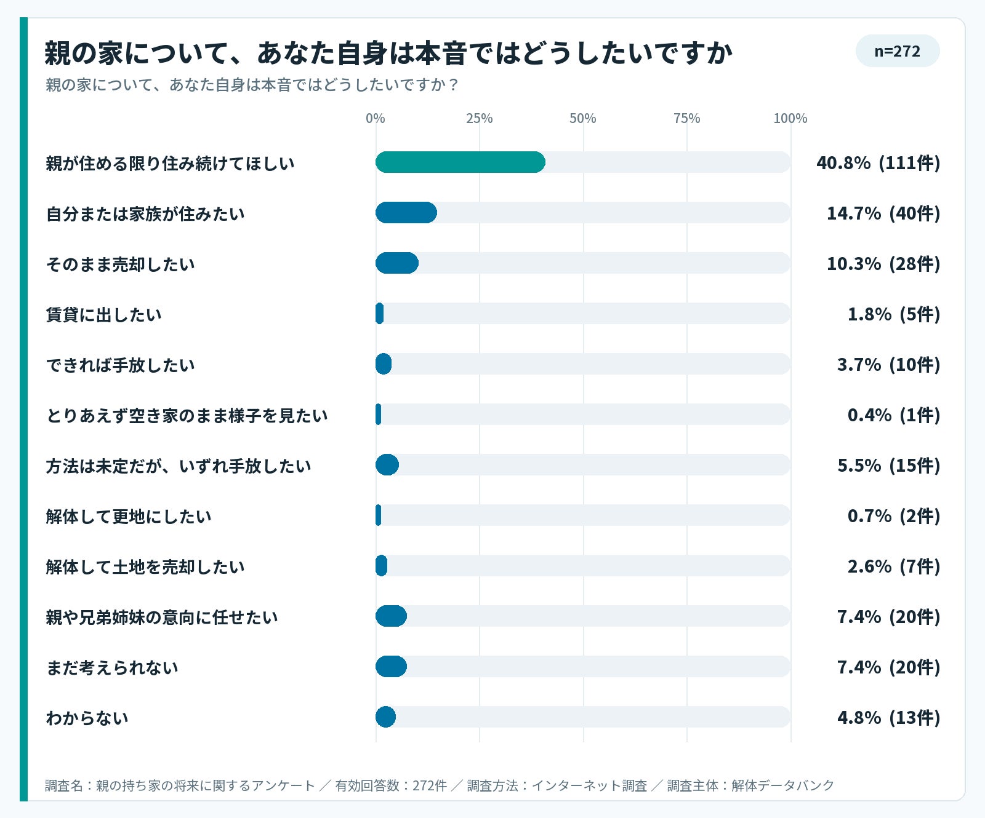Click the survey source footnote text
Screen dimensions: 985x818
tap(440, 785)
